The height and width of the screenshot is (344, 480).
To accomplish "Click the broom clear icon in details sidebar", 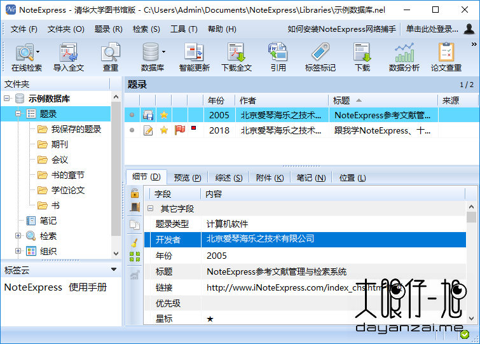I will tap(135, 242).
